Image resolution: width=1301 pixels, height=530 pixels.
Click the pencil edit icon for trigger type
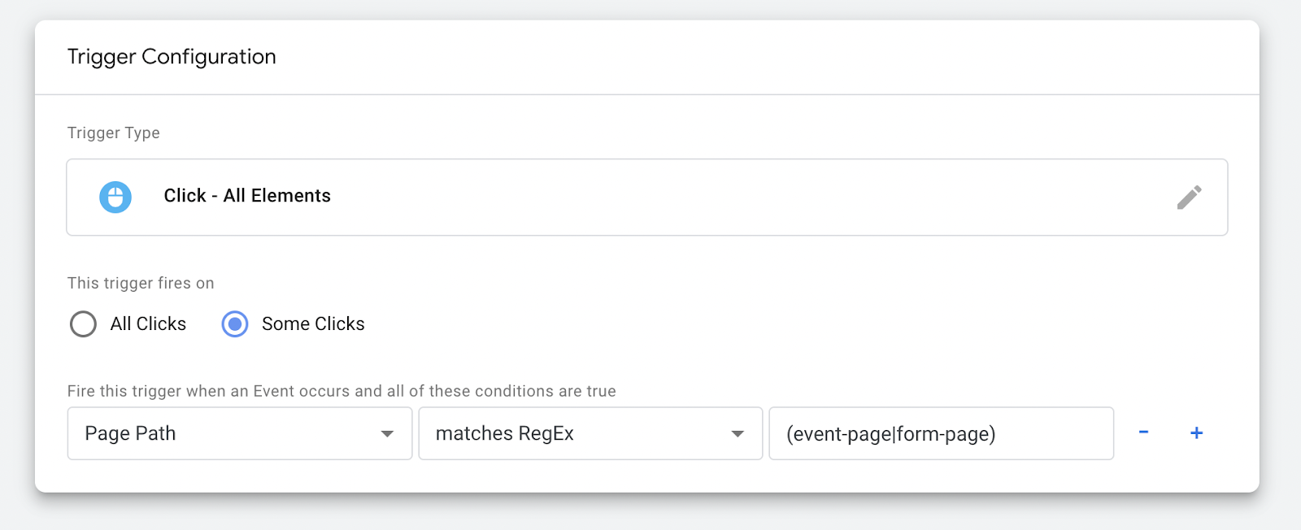[x=1189, y=197]
